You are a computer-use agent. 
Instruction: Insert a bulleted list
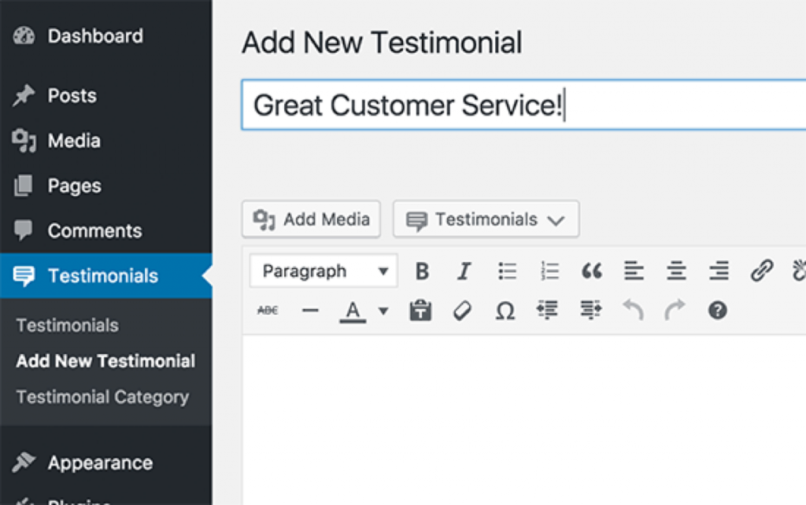(507, 271)
